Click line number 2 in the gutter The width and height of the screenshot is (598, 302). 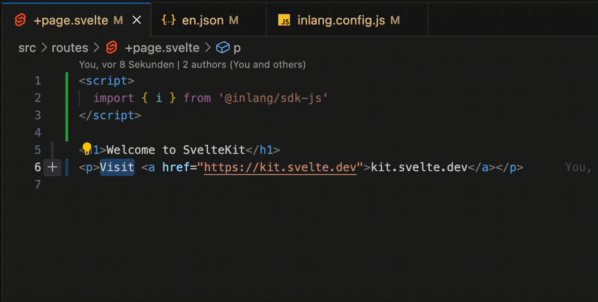pos(37,98)
